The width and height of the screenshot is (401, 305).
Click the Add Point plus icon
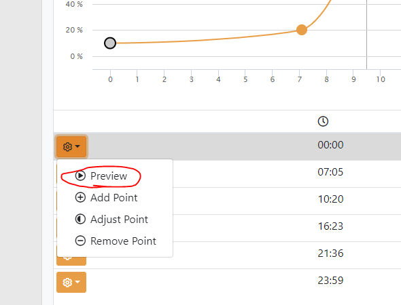80,197
